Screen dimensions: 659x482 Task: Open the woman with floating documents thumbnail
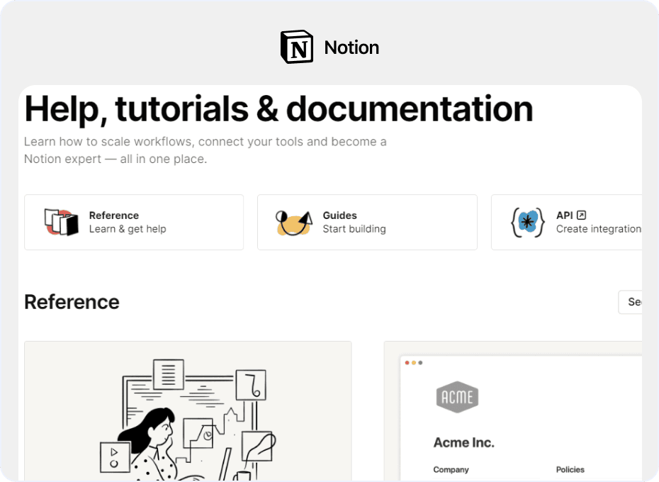[x=188, y=411]
